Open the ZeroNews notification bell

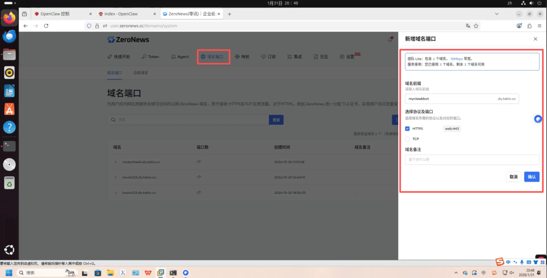click(x=390, y=39)
